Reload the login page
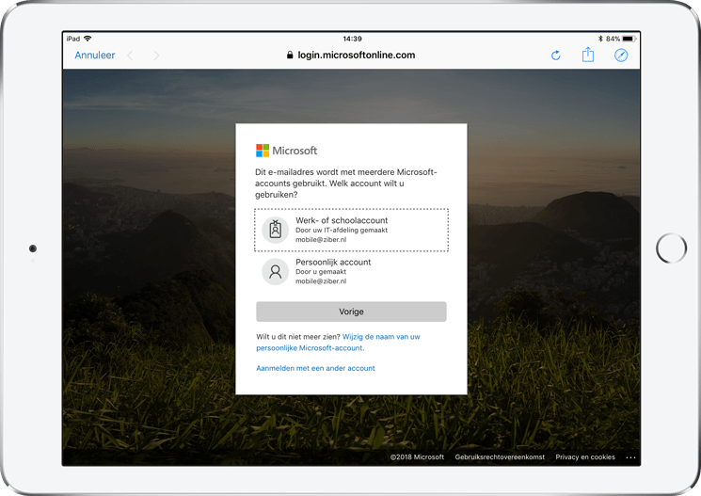This screenshot has width=701, height=496. point(556,55)
